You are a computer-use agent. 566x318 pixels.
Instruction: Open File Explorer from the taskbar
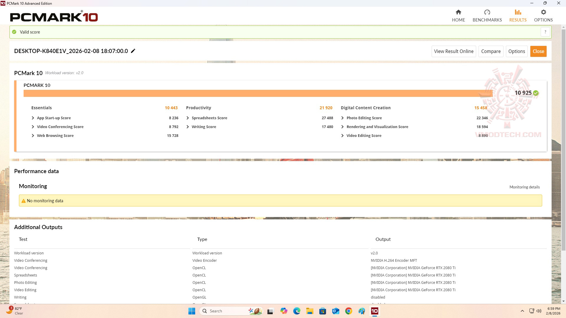tap(310, 311)
